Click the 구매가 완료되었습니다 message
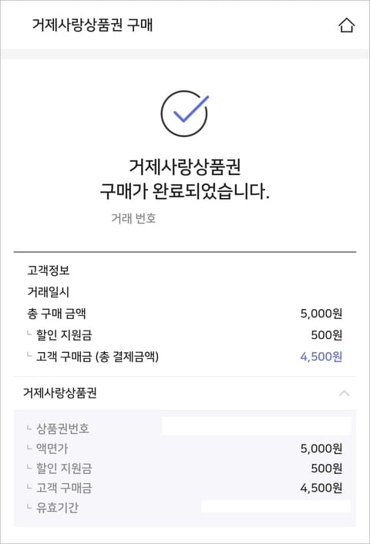Screen dimensions: 370x544 click(x=185, y=191)
